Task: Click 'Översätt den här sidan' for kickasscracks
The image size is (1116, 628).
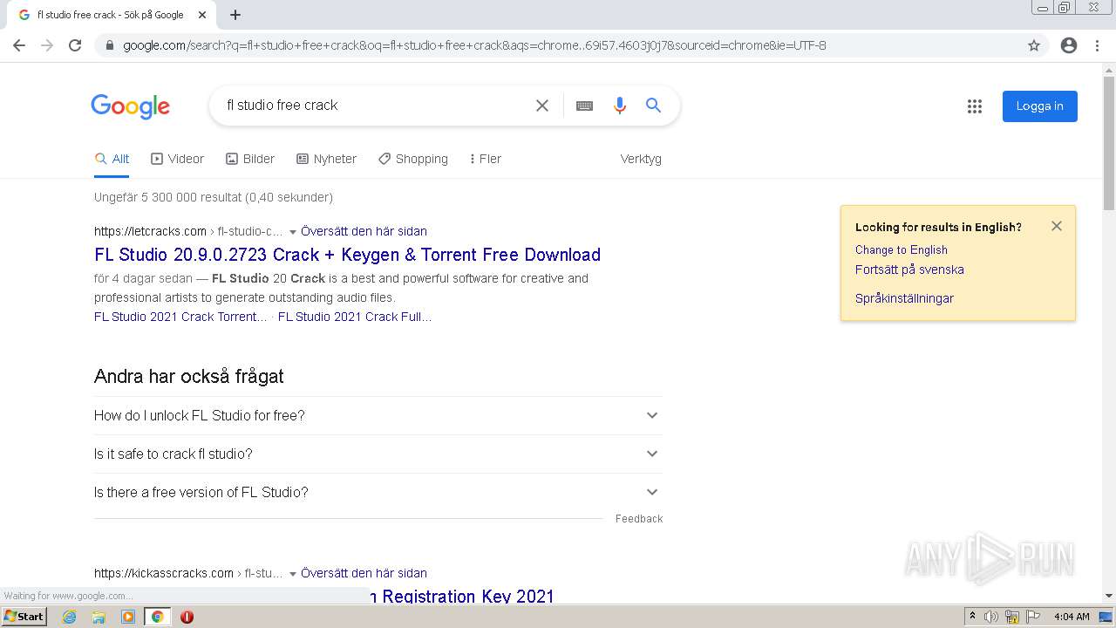Action: pyautogui.click(x=364, y=573)
